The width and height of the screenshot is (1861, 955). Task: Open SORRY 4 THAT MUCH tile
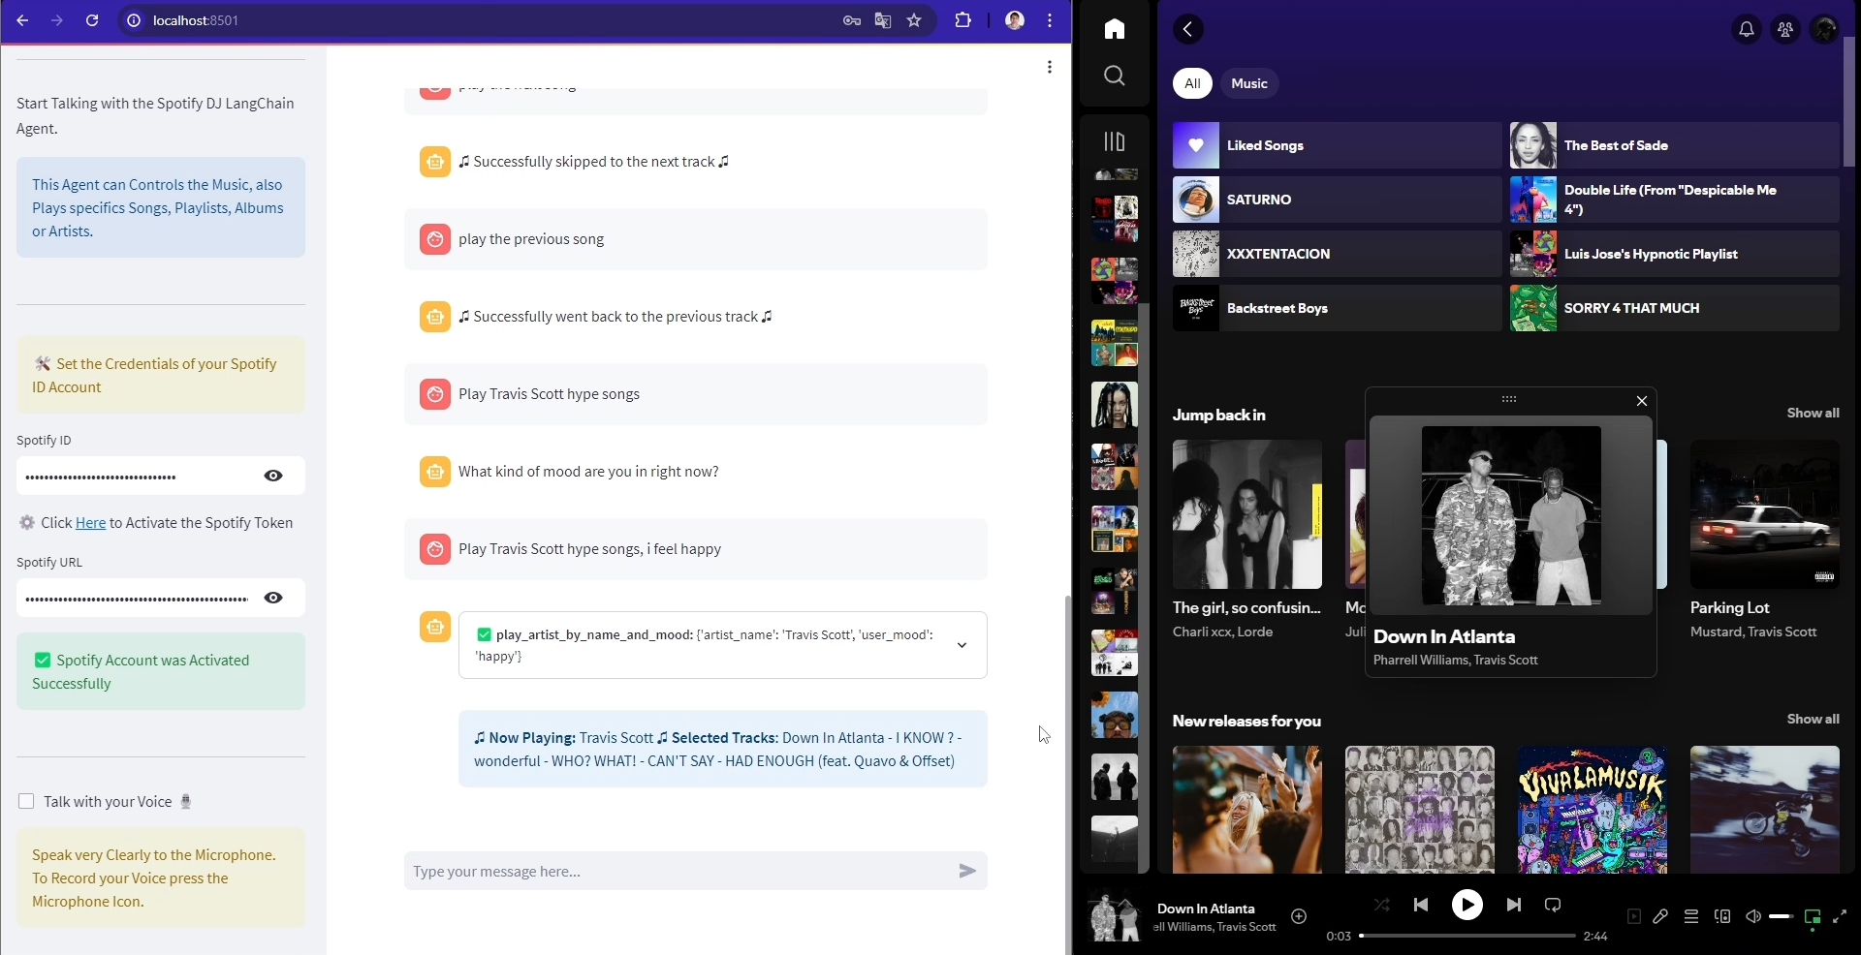tap(1674, 308)
